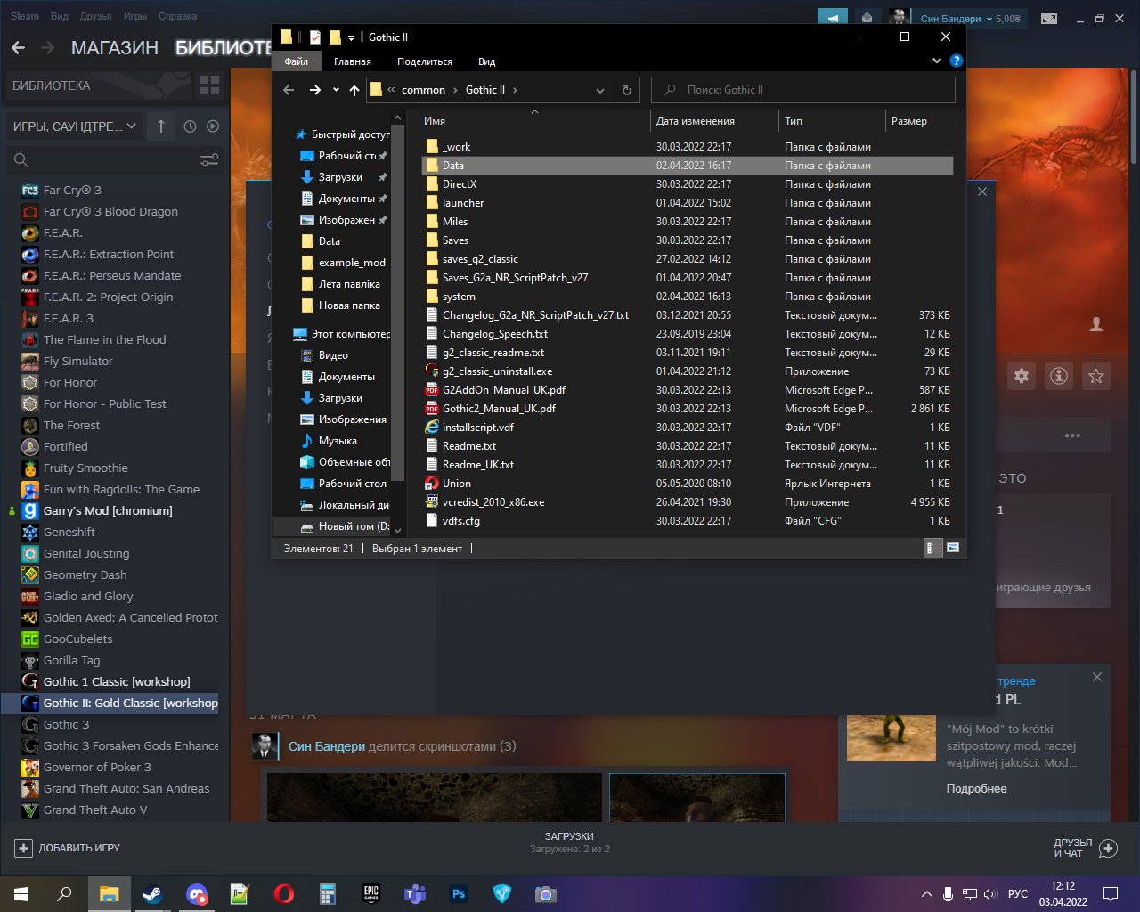Open Steam announcements megaphone icon
Image resolution: width=1140 pixels, height=912 pixels.
(833, 18)
